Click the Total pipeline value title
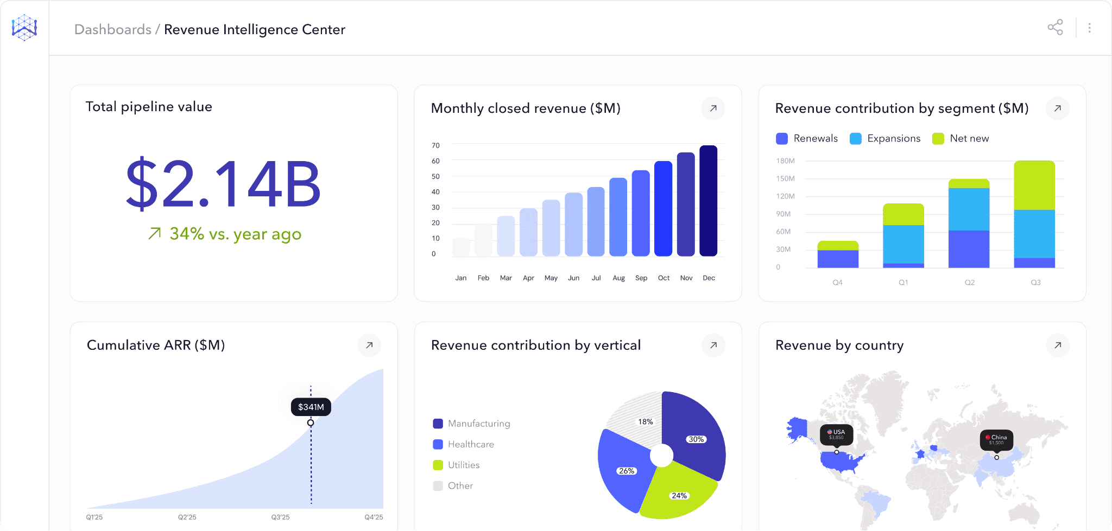Screen dimensions: 1112x531 149,107
